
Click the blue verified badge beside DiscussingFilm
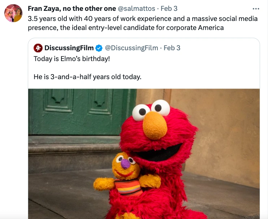99,48
